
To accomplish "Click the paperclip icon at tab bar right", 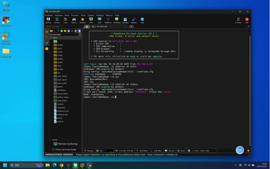I will tap(249, 26).
